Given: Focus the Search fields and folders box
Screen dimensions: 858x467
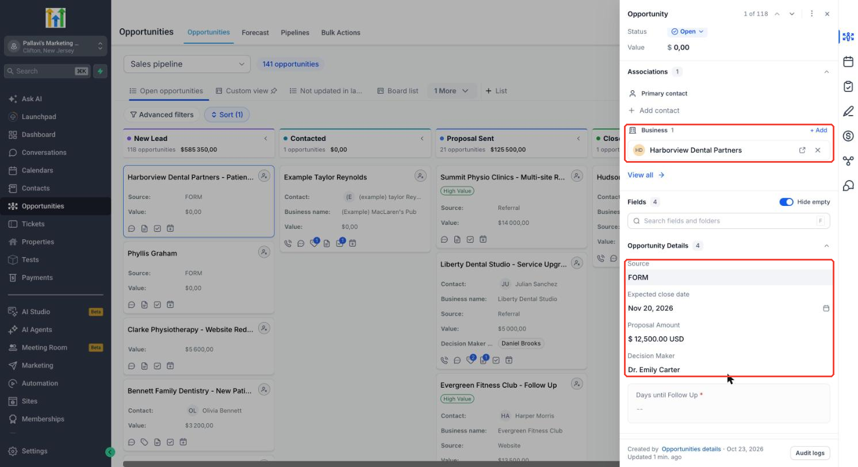Looking at the screenshot, I should (729, 221).
